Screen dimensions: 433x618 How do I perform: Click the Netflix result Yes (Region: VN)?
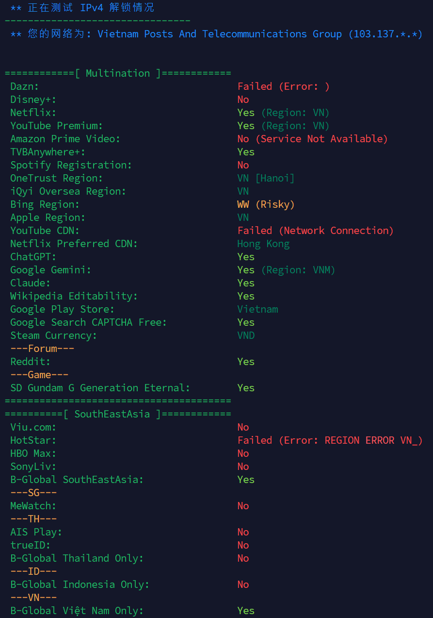click(x=283, y=113)
